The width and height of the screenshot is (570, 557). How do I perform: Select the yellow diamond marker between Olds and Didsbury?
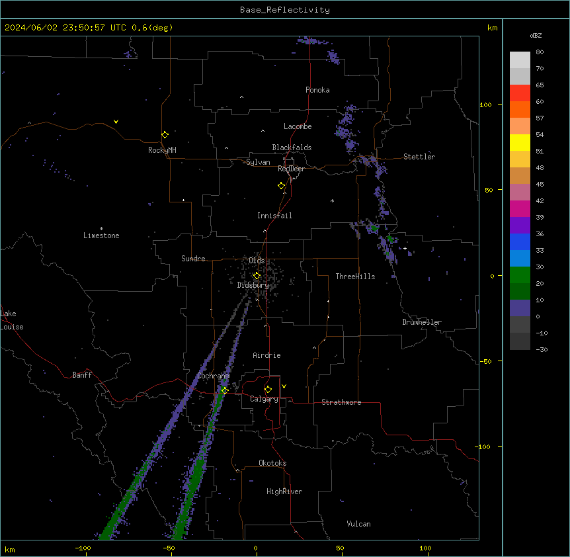257,276
